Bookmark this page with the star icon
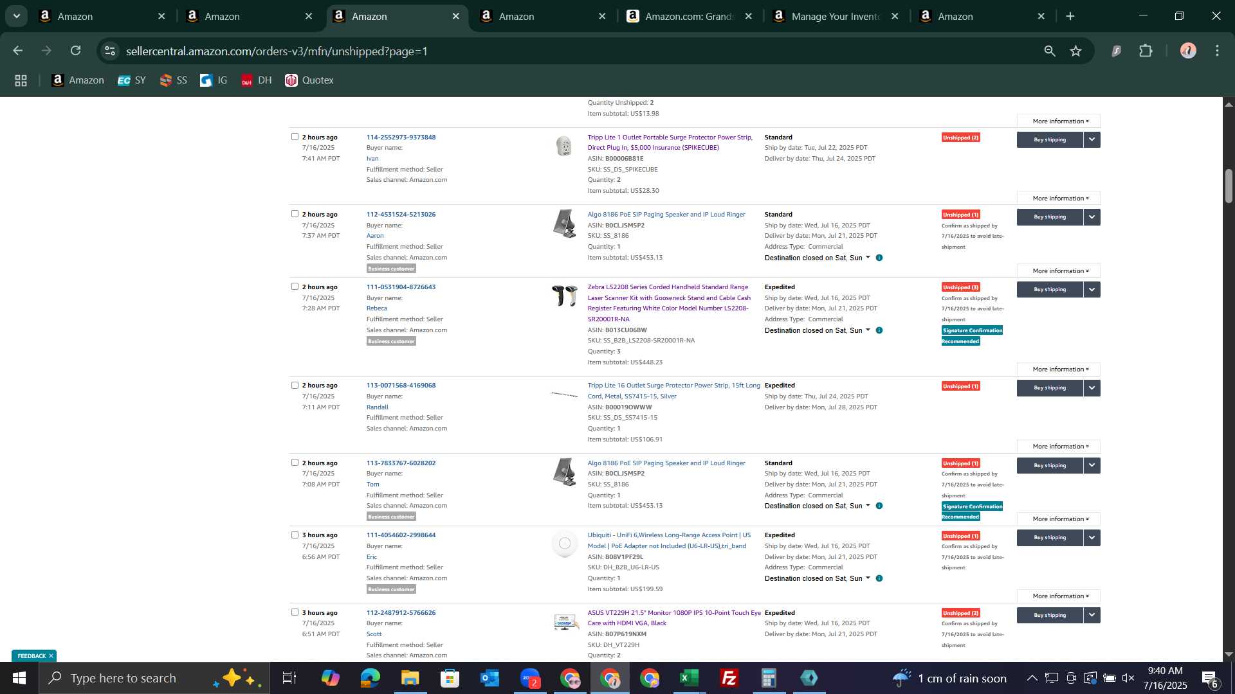The image size is (1235, 694). [1076, 51]
